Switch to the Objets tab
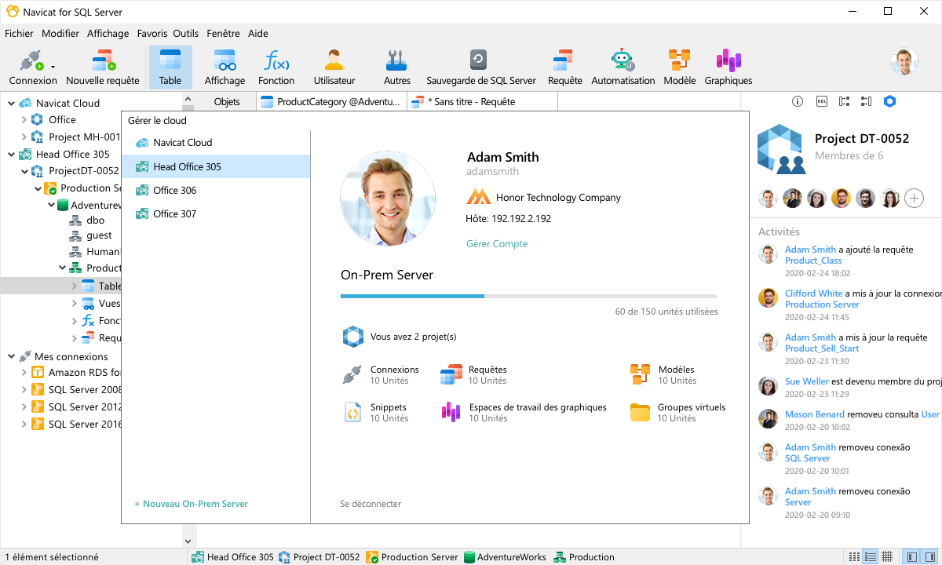This screenshot has height=565, width=942. pos(227,102)
